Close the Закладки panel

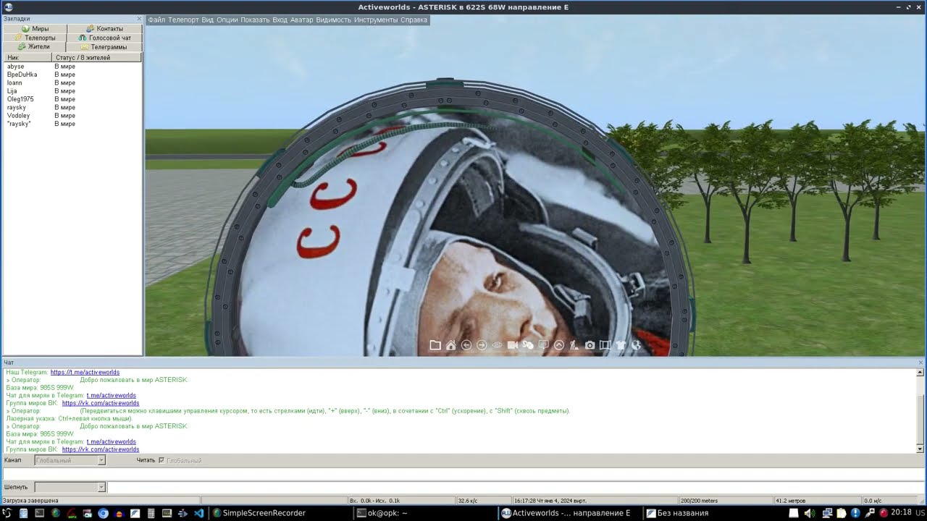click(139, 19)
